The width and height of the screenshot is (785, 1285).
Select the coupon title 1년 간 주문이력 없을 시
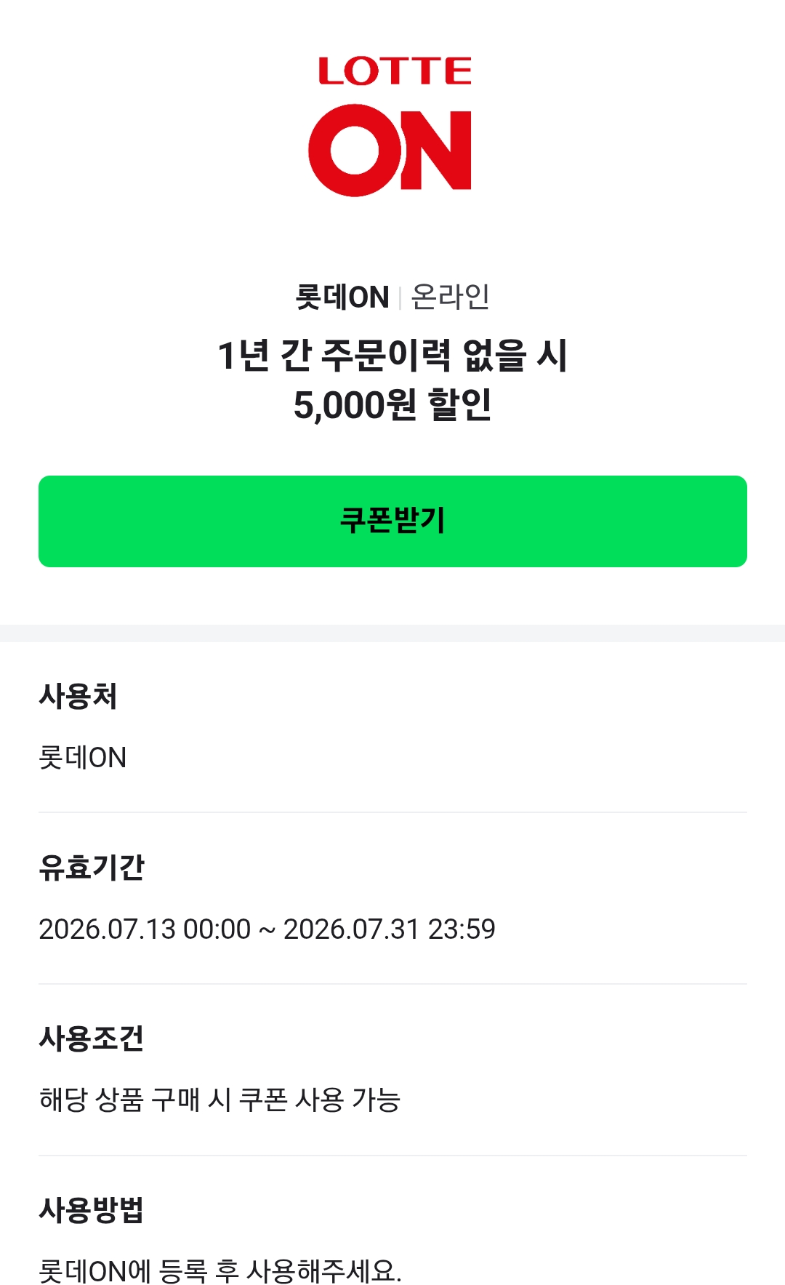(x=392, y=356)
